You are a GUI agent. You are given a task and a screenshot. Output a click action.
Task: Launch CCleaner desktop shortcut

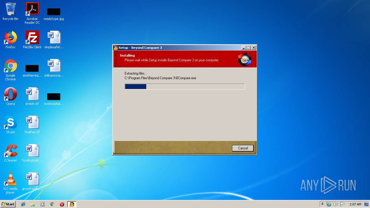pos(10,153)
